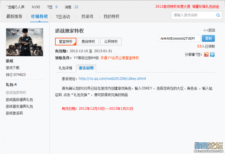Go to the 找游戏 tab
225x154 pixels.
point(87,16)
